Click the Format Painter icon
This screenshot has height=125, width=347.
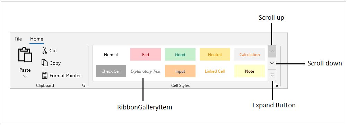[x=45, y=75]
